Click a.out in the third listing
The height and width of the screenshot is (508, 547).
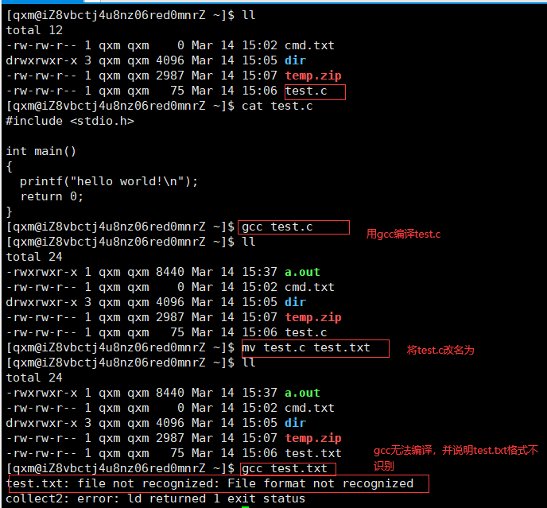click(x=302, y=393)
